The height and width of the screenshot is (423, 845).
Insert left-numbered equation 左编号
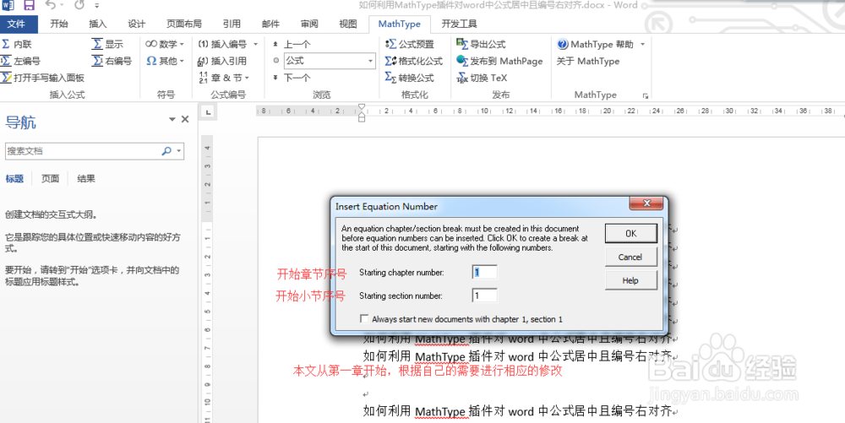20,61
